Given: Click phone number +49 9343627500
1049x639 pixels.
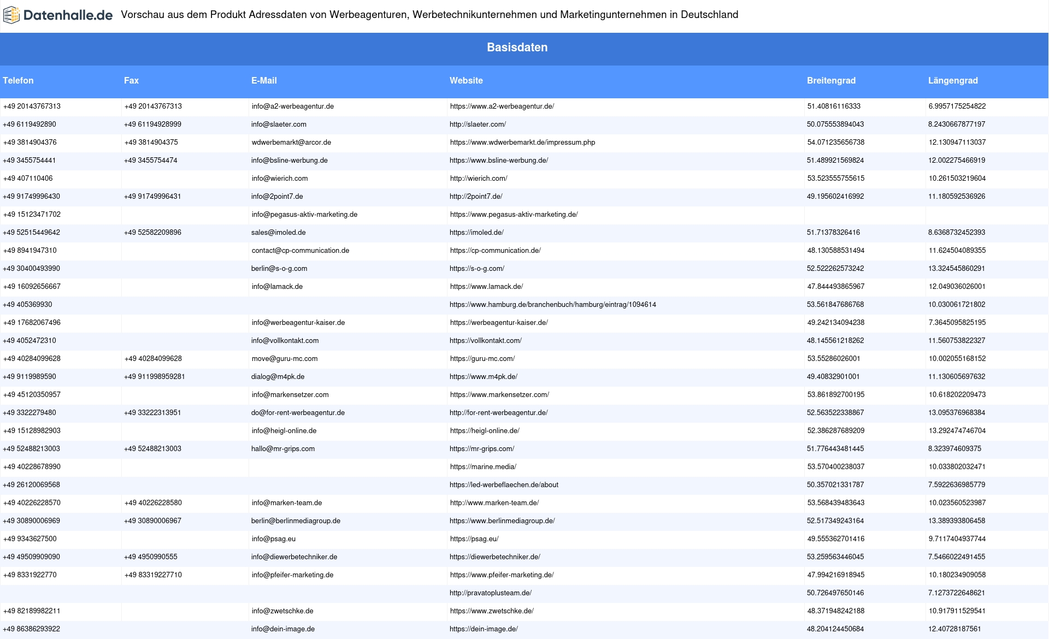Looking at the screenshot, I should coord(30,539).
